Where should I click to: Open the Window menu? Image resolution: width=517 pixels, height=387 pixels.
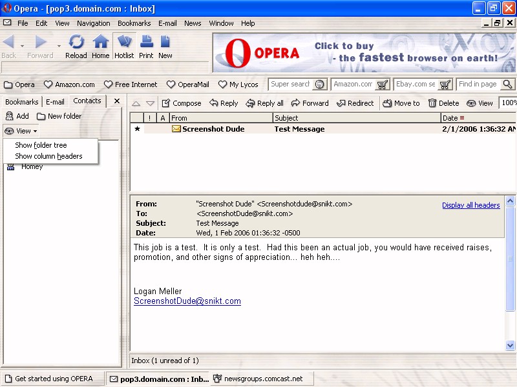[221, 23]
